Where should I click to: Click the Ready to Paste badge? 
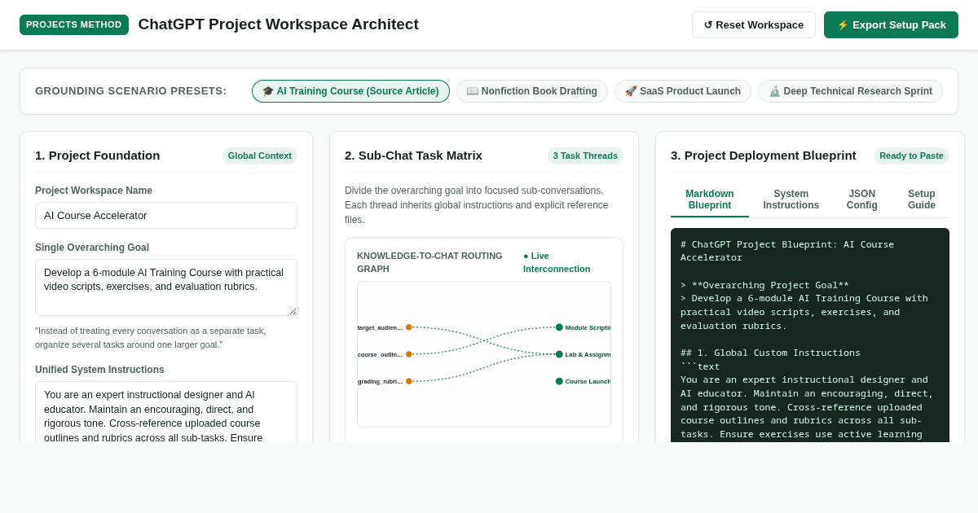[x=911, y=156]
